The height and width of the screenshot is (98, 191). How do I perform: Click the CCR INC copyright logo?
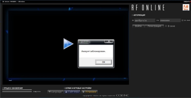tap(122, 95)
